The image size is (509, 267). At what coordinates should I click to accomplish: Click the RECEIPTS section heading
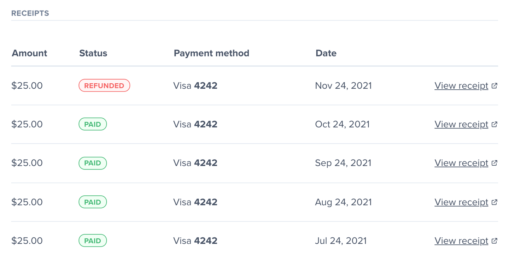click(30, 13)
